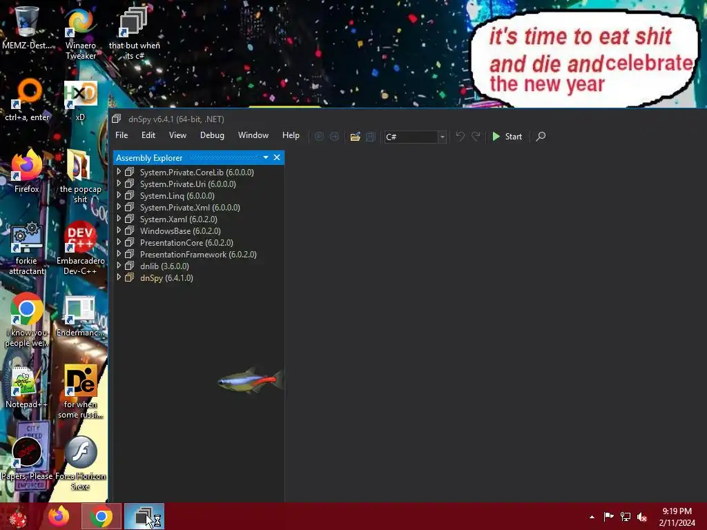707x530 pixels.
Task: Select dnSpy (6.4.1.0) assembly
Action: pyautogui.click(x=166, y=278)
